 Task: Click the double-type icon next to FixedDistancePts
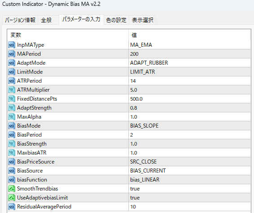(x=12, y=99)
